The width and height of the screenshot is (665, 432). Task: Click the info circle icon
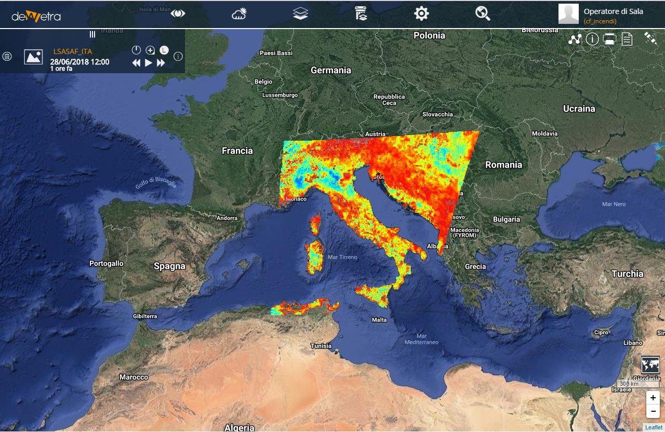(x=592, y=39)
